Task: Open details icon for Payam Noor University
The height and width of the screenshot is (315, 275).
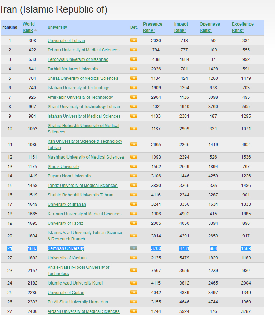Action: point(134,176)
